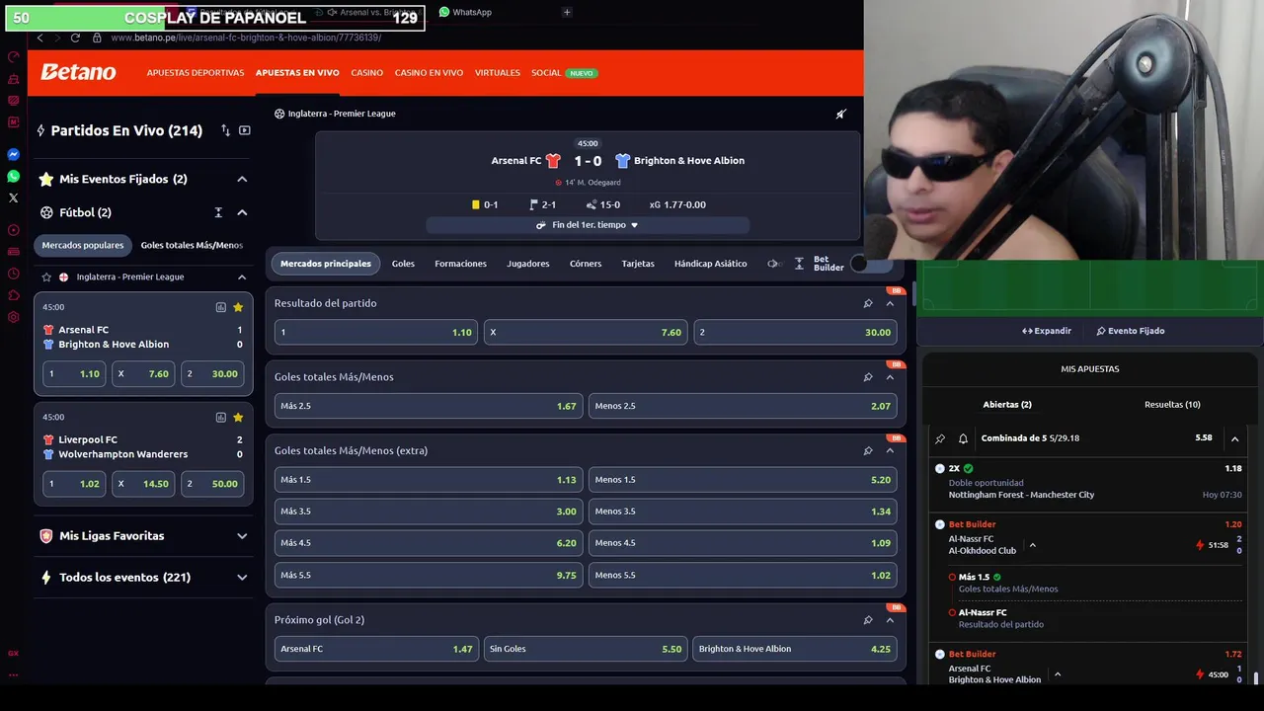Switch to the Córners tab

586,264
